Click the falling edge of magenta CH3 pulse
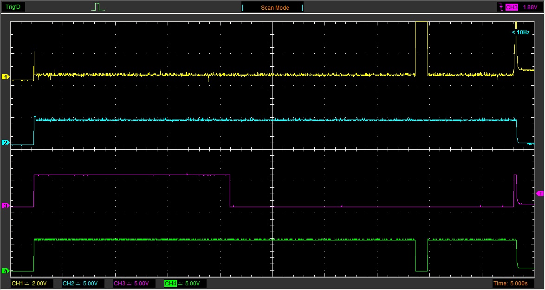The width and height of the screenshot is (545, 290). [x=230, y=191]
